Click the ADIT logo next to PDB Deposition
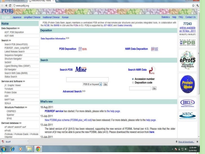The image size is (205, 154). 83,49
